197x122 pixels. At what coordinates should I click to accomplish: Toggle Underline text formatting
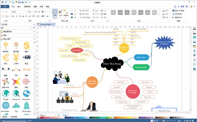(20, 16)
